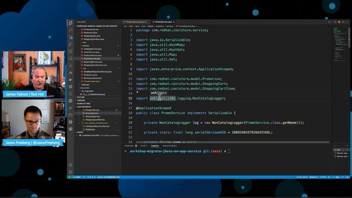
Task: Select the PromoService.java editor tab
Action: 163,22
